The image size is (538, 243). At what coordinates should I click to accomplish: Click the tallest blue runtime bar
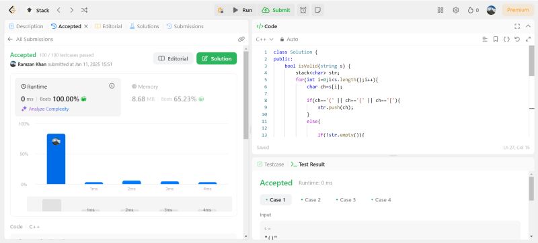pyautogui.click(x=56, y=159)
